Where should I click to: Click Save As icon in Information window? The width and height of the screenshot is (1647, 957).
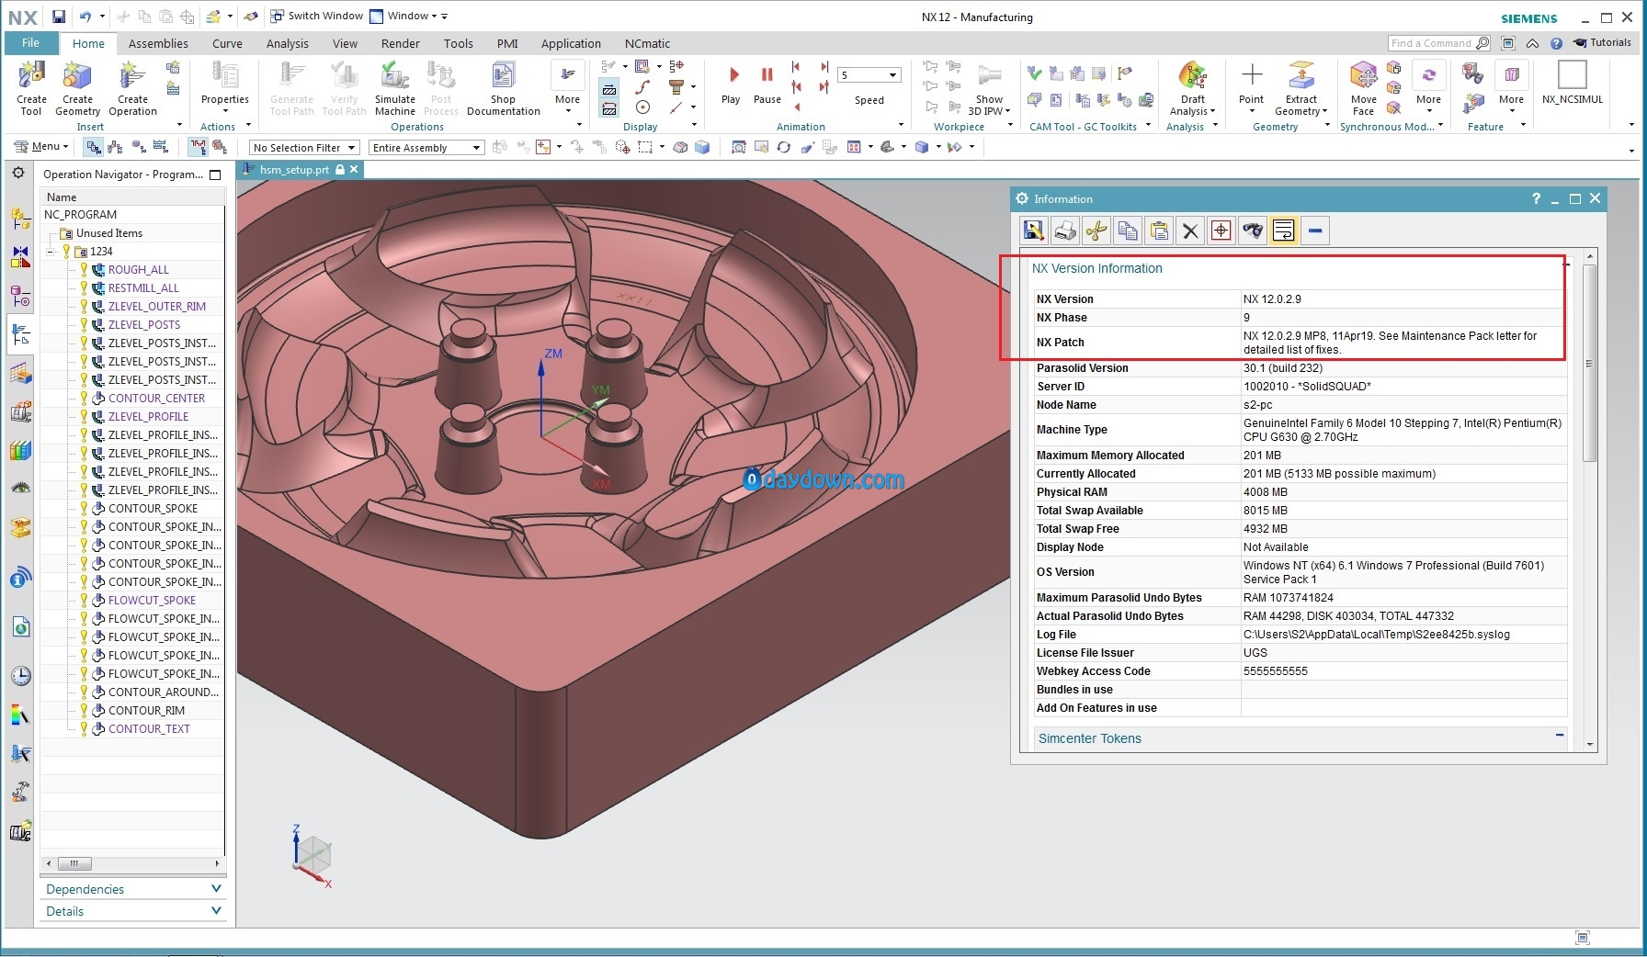[1034, 231]
